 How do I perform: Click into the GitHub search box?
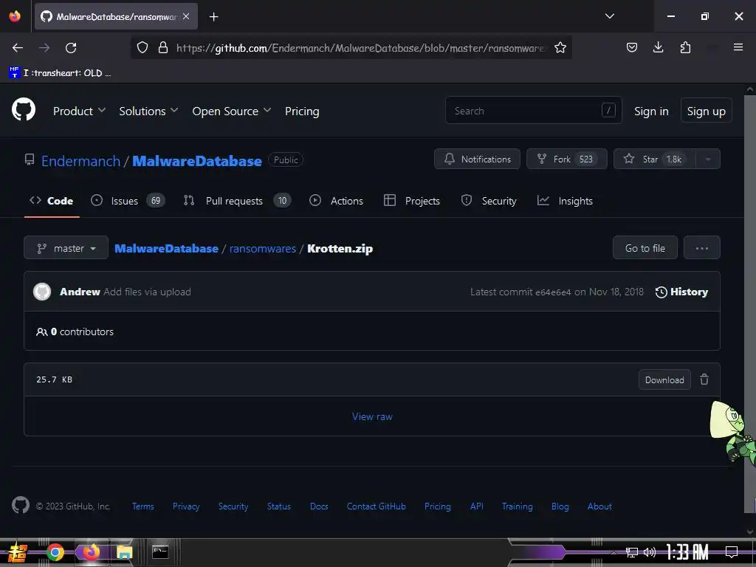point(533,111)
